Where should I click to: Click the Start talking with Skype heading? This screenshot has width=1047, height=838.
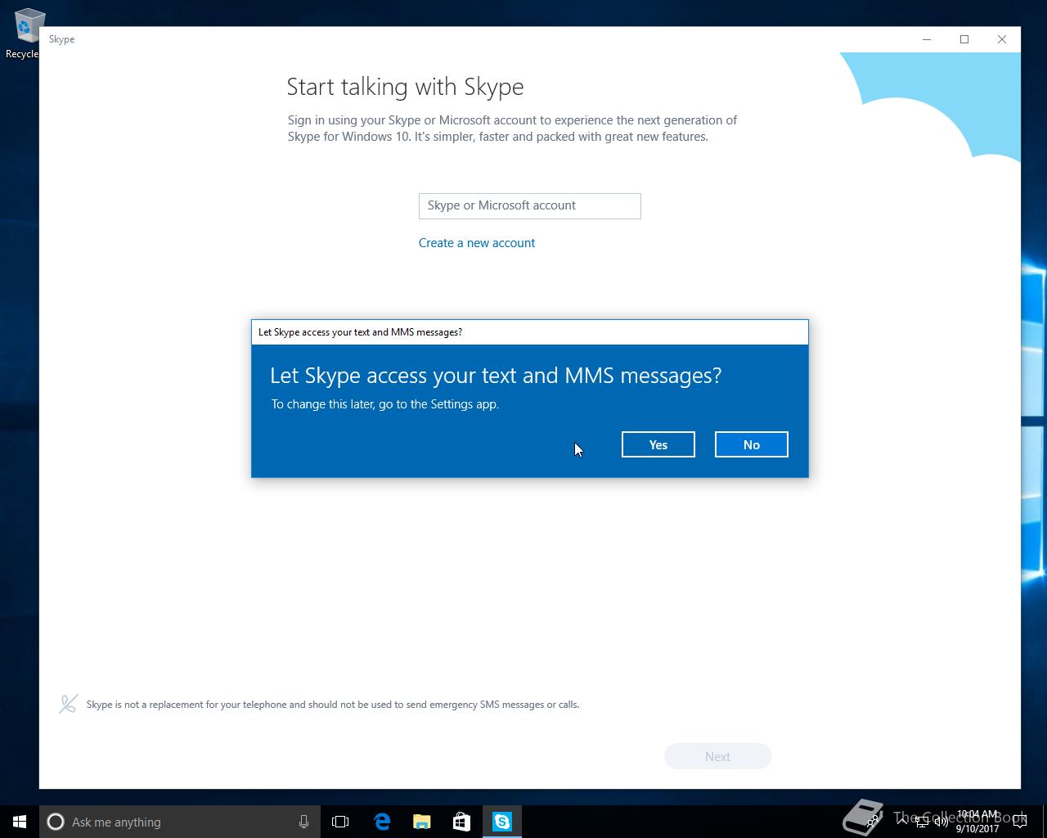[x=405, y=87]
